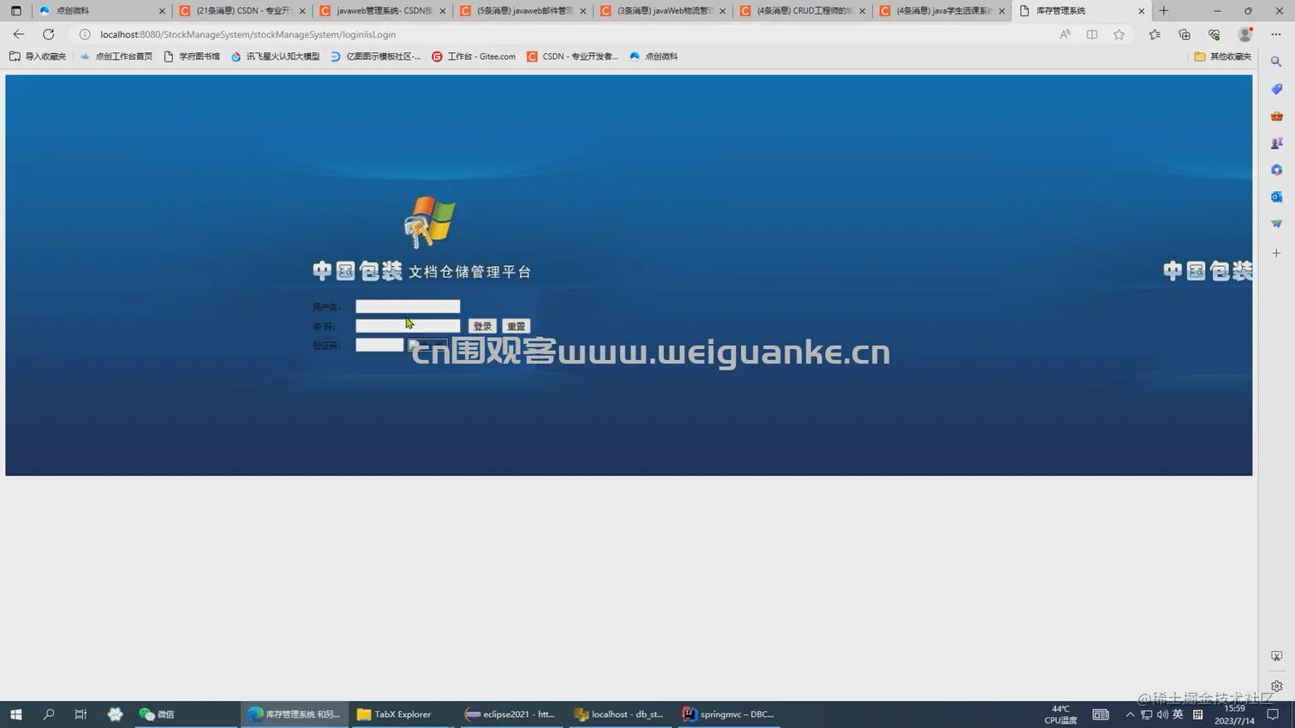Open Outlook from the Edge sidebar
The width and height of the screenshot is (1295, 728).
tap(1276, 197)
